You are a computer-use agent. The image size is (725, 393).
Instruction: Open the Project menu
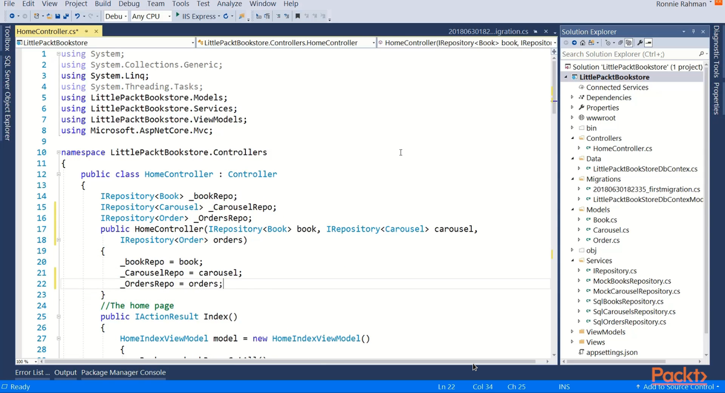(76, 4)
